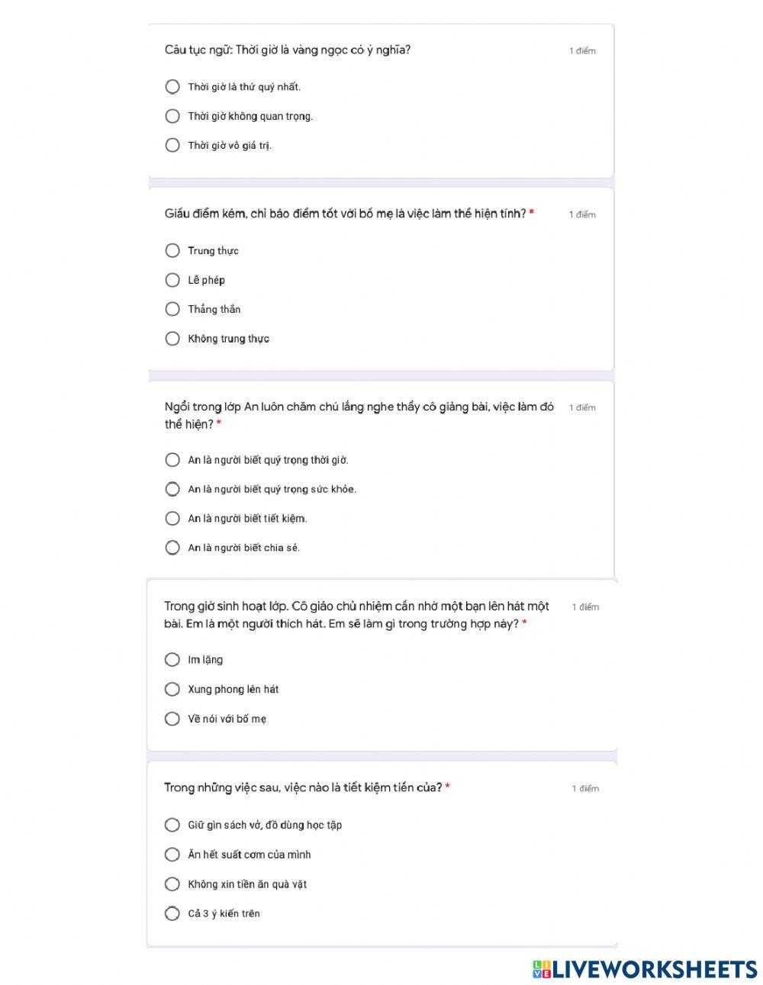Screen dimensions: 763x985
Task: Select 'Thời giờ là thứ quý nhất' option
Action: (172, 87)
